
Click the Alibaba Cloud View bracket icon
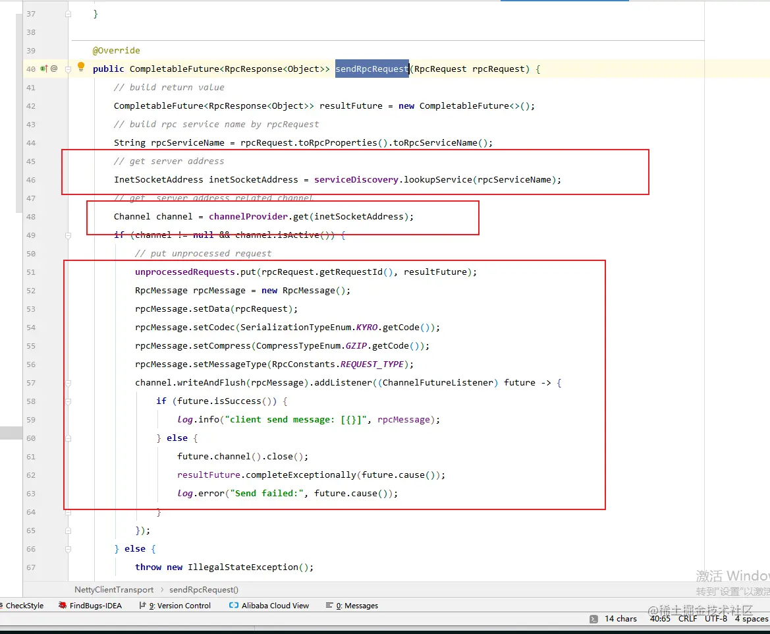coord(234,606)
